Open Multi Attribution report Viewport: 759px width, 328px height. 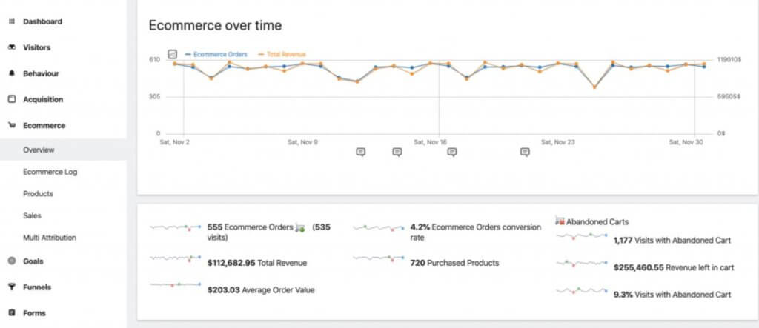click(50, 238)
